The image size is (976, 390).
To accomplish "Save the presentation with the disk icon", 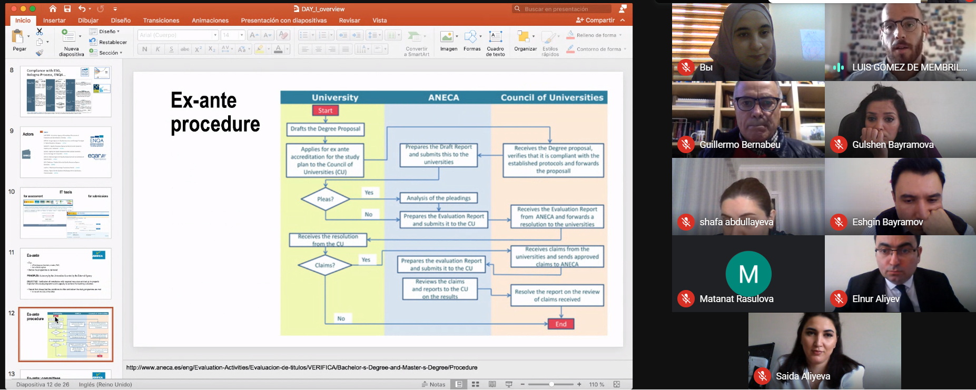I will 67,8.
